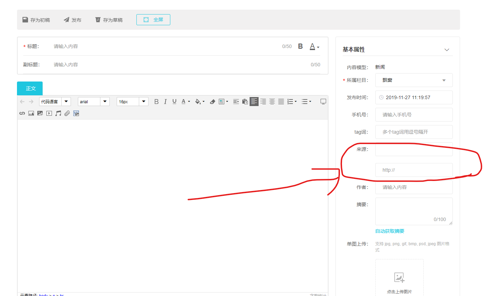Insert an ordered numbered list

(x=290, y=102)
